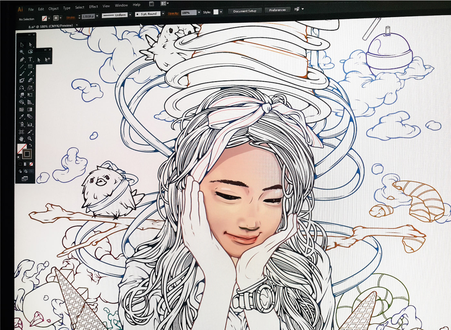Open Adobe Bridge from the menu bar

[151, 4]
